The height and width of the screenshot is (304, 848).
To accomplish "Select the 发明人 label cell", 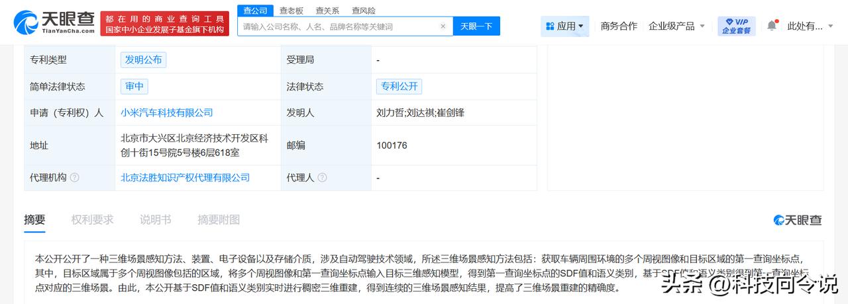I will coord(326,113).
